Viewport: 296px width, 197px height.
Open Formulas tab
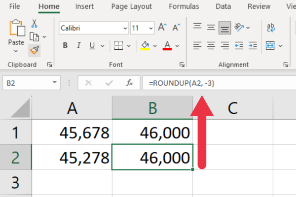pyautogui.click(x=184, y=6)
